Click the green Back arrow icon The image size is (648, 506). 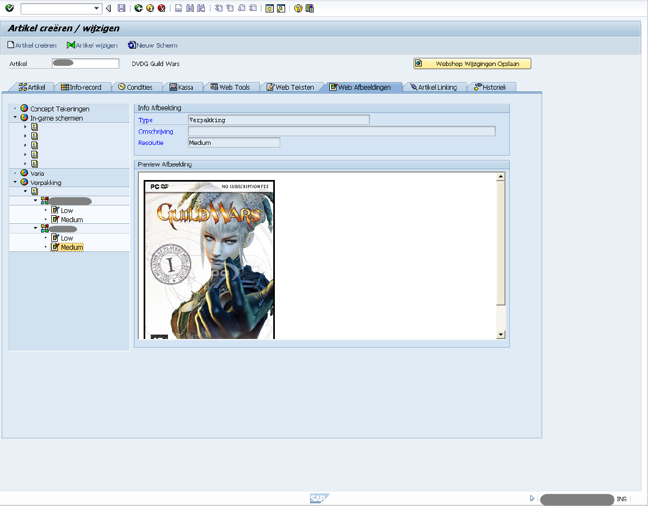(x=139, y=9)
